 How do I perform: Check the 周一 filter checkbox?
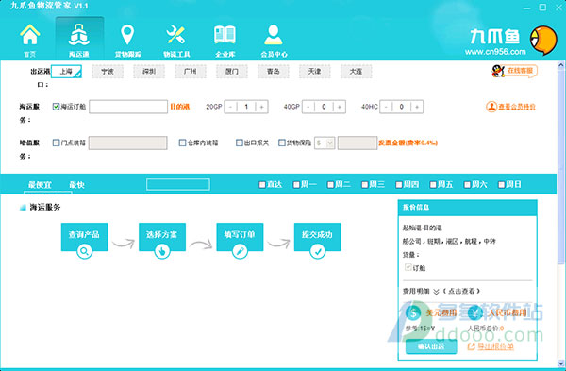click(x=296, y=185)
